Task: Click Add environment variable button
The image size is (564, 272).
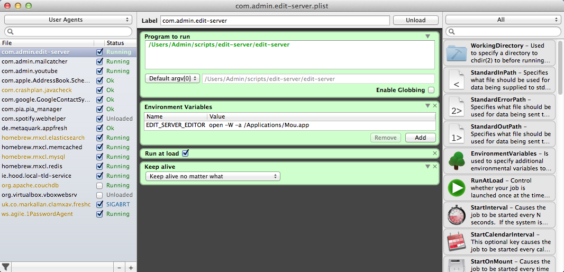Action: click(420, 138)
